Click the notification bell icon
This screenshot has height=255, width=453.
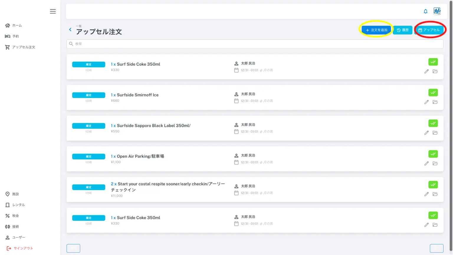(426, 11)
